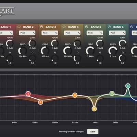Toggle Band 5 power icon

tap(87, 27)
